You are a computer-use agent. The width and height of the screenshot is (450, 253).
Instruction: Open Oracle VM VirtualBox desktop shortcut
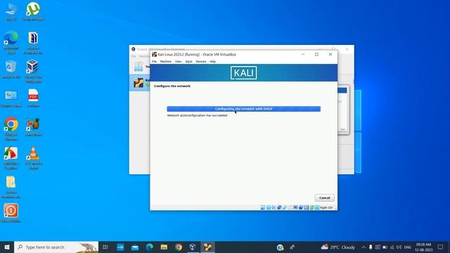33,71
